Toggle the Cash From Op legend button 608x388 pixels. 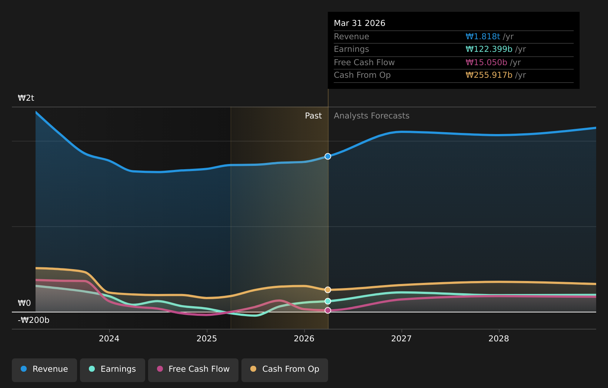tap(285, 370)
